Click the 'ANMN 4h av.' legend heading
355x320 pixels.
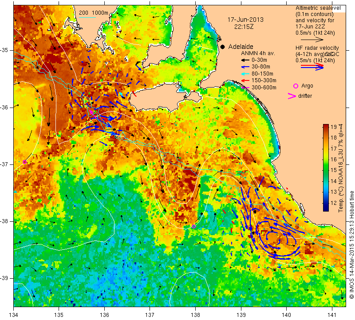click(x=258, y=53)
